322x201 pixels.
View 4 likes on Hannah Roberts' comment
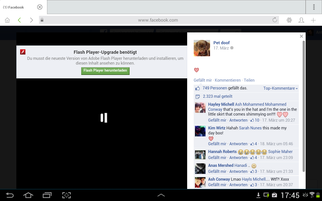[254, 158]
